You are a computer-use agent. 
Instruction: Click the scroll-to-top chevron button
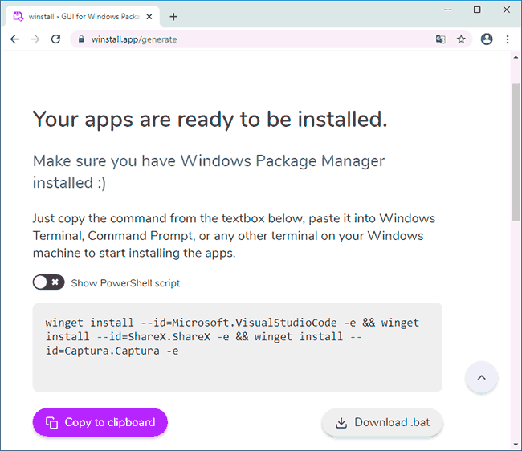[481, 377]
